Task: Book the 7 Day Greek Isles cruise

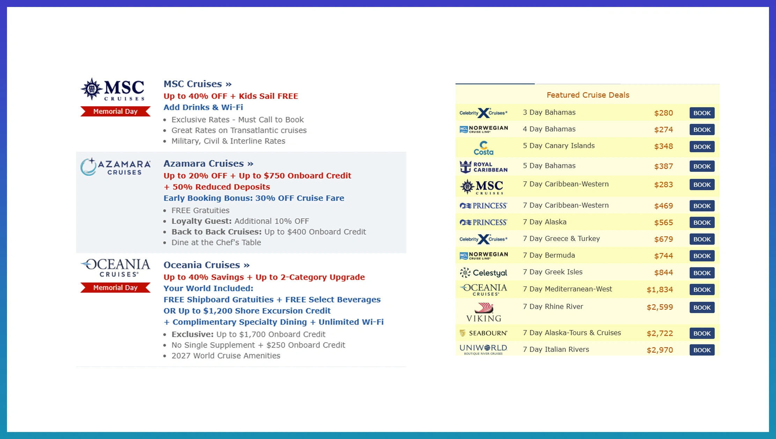Action: 702,273
